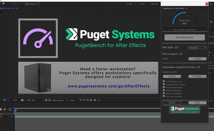Click the play preview button
214x131 pixels.
point(211,22)
